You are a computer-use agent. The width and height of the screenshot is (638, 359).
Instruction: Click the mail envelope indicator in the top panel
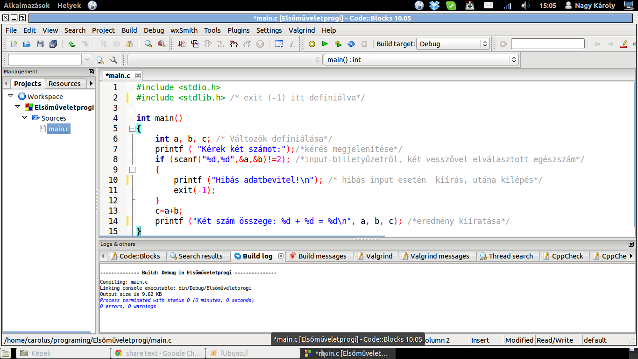pos(489,6)
